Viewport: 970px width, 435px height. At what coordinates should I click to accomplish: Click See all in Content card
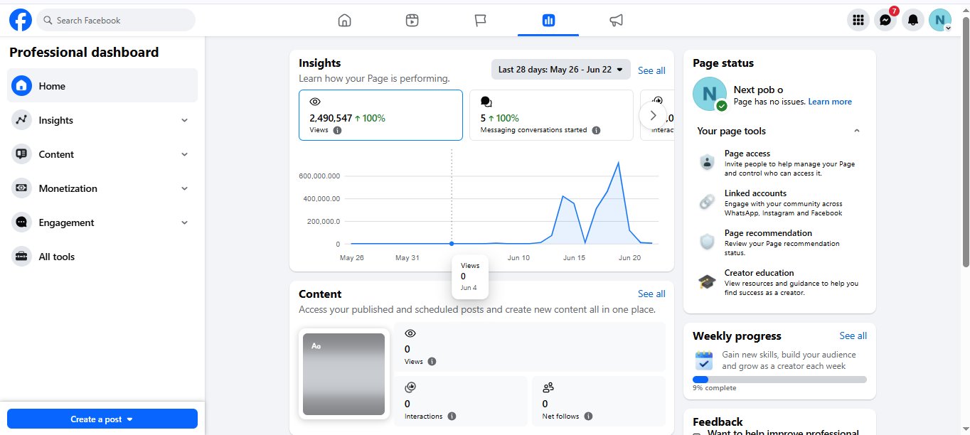pyautogui.click(x=651, y=294)
